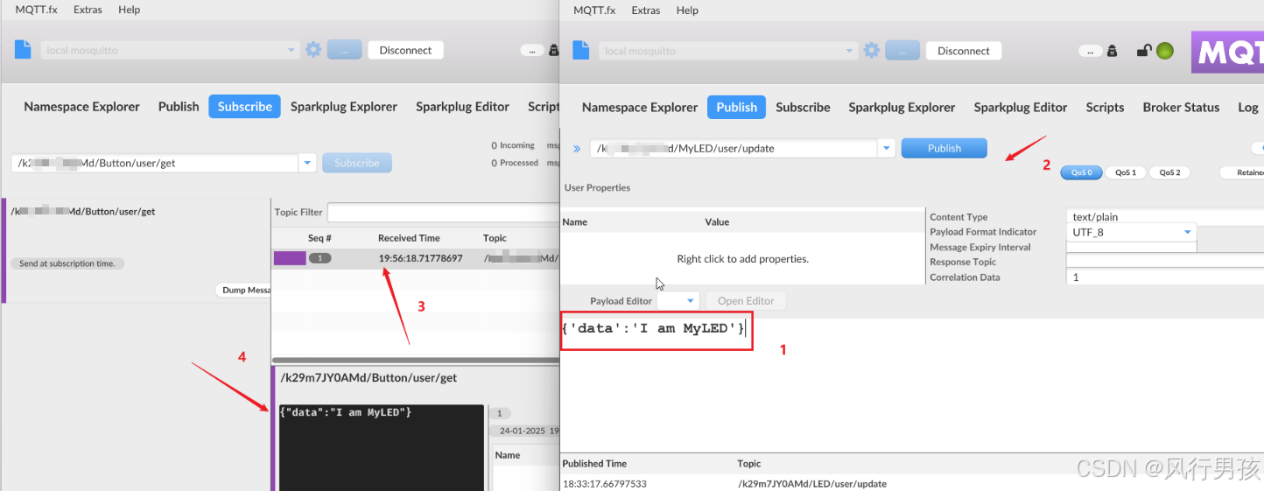Image resolution: width=1264 pixels, height=491 pixels.
Task: Click the spy icon in right window toolbar
Action: pos(1113,51)
